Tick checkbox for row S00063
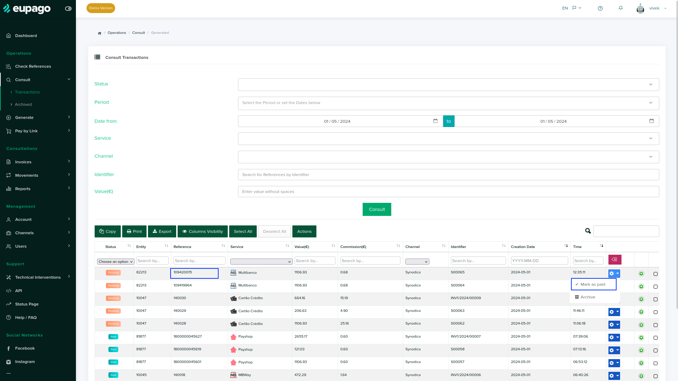Viewport: 678px width, 381px height. [655, 312]
